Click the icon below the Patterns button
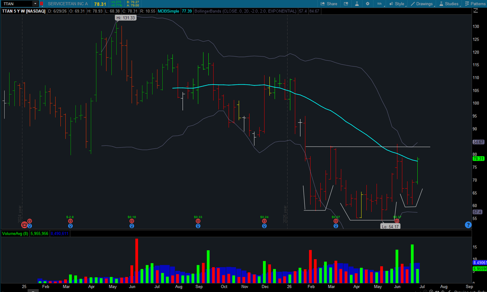The width and height of the screenshot is (487, 292). tap(476, 11)
